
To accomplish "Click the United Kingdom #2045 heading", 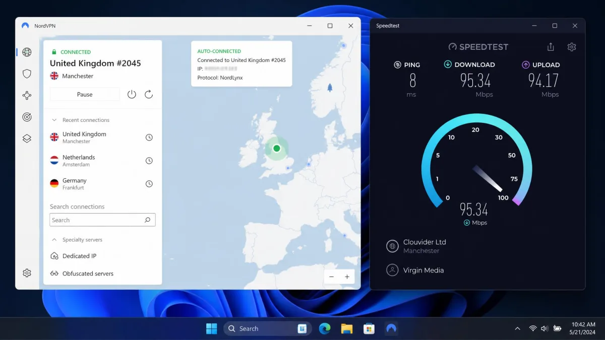I will (95, 63).
